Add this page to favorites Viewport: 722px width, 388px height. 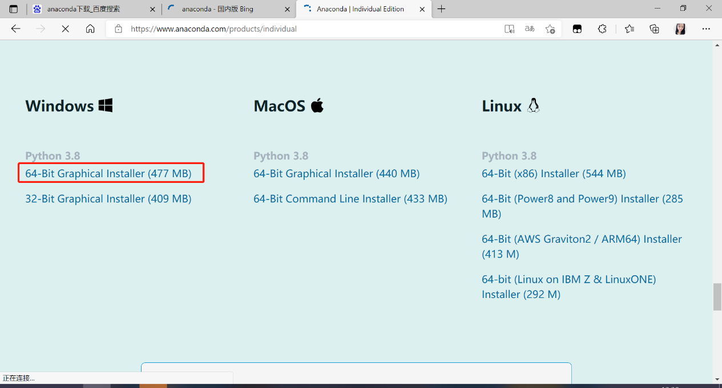tap(550, 28)
